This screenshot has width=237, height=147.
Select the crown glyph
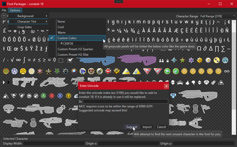click(180, 83)
